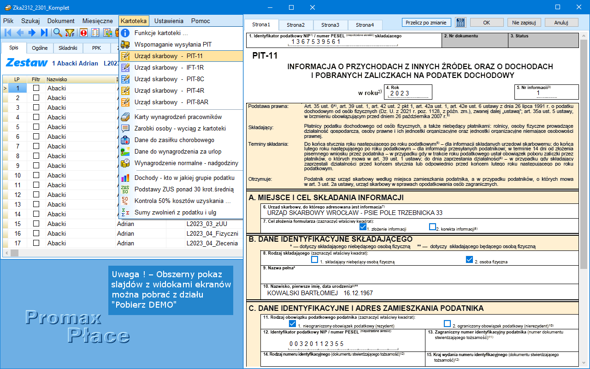Viewport: 590px width, 369px height.
Task: Click the Urząd skarbowy Wrocław field
Action: [x=420, y=210]
